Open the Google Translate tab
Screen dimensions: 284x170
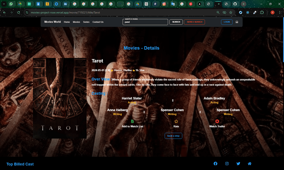pyautogui.click(x=173, y=4)
